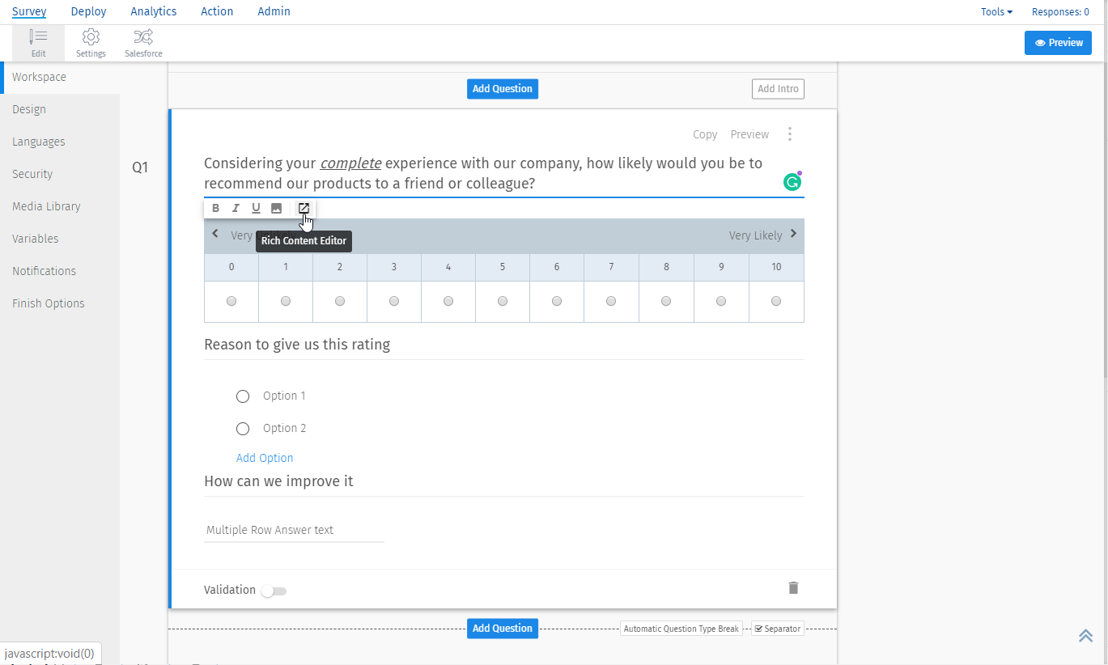Click the Add Option link

coord(265,458)
